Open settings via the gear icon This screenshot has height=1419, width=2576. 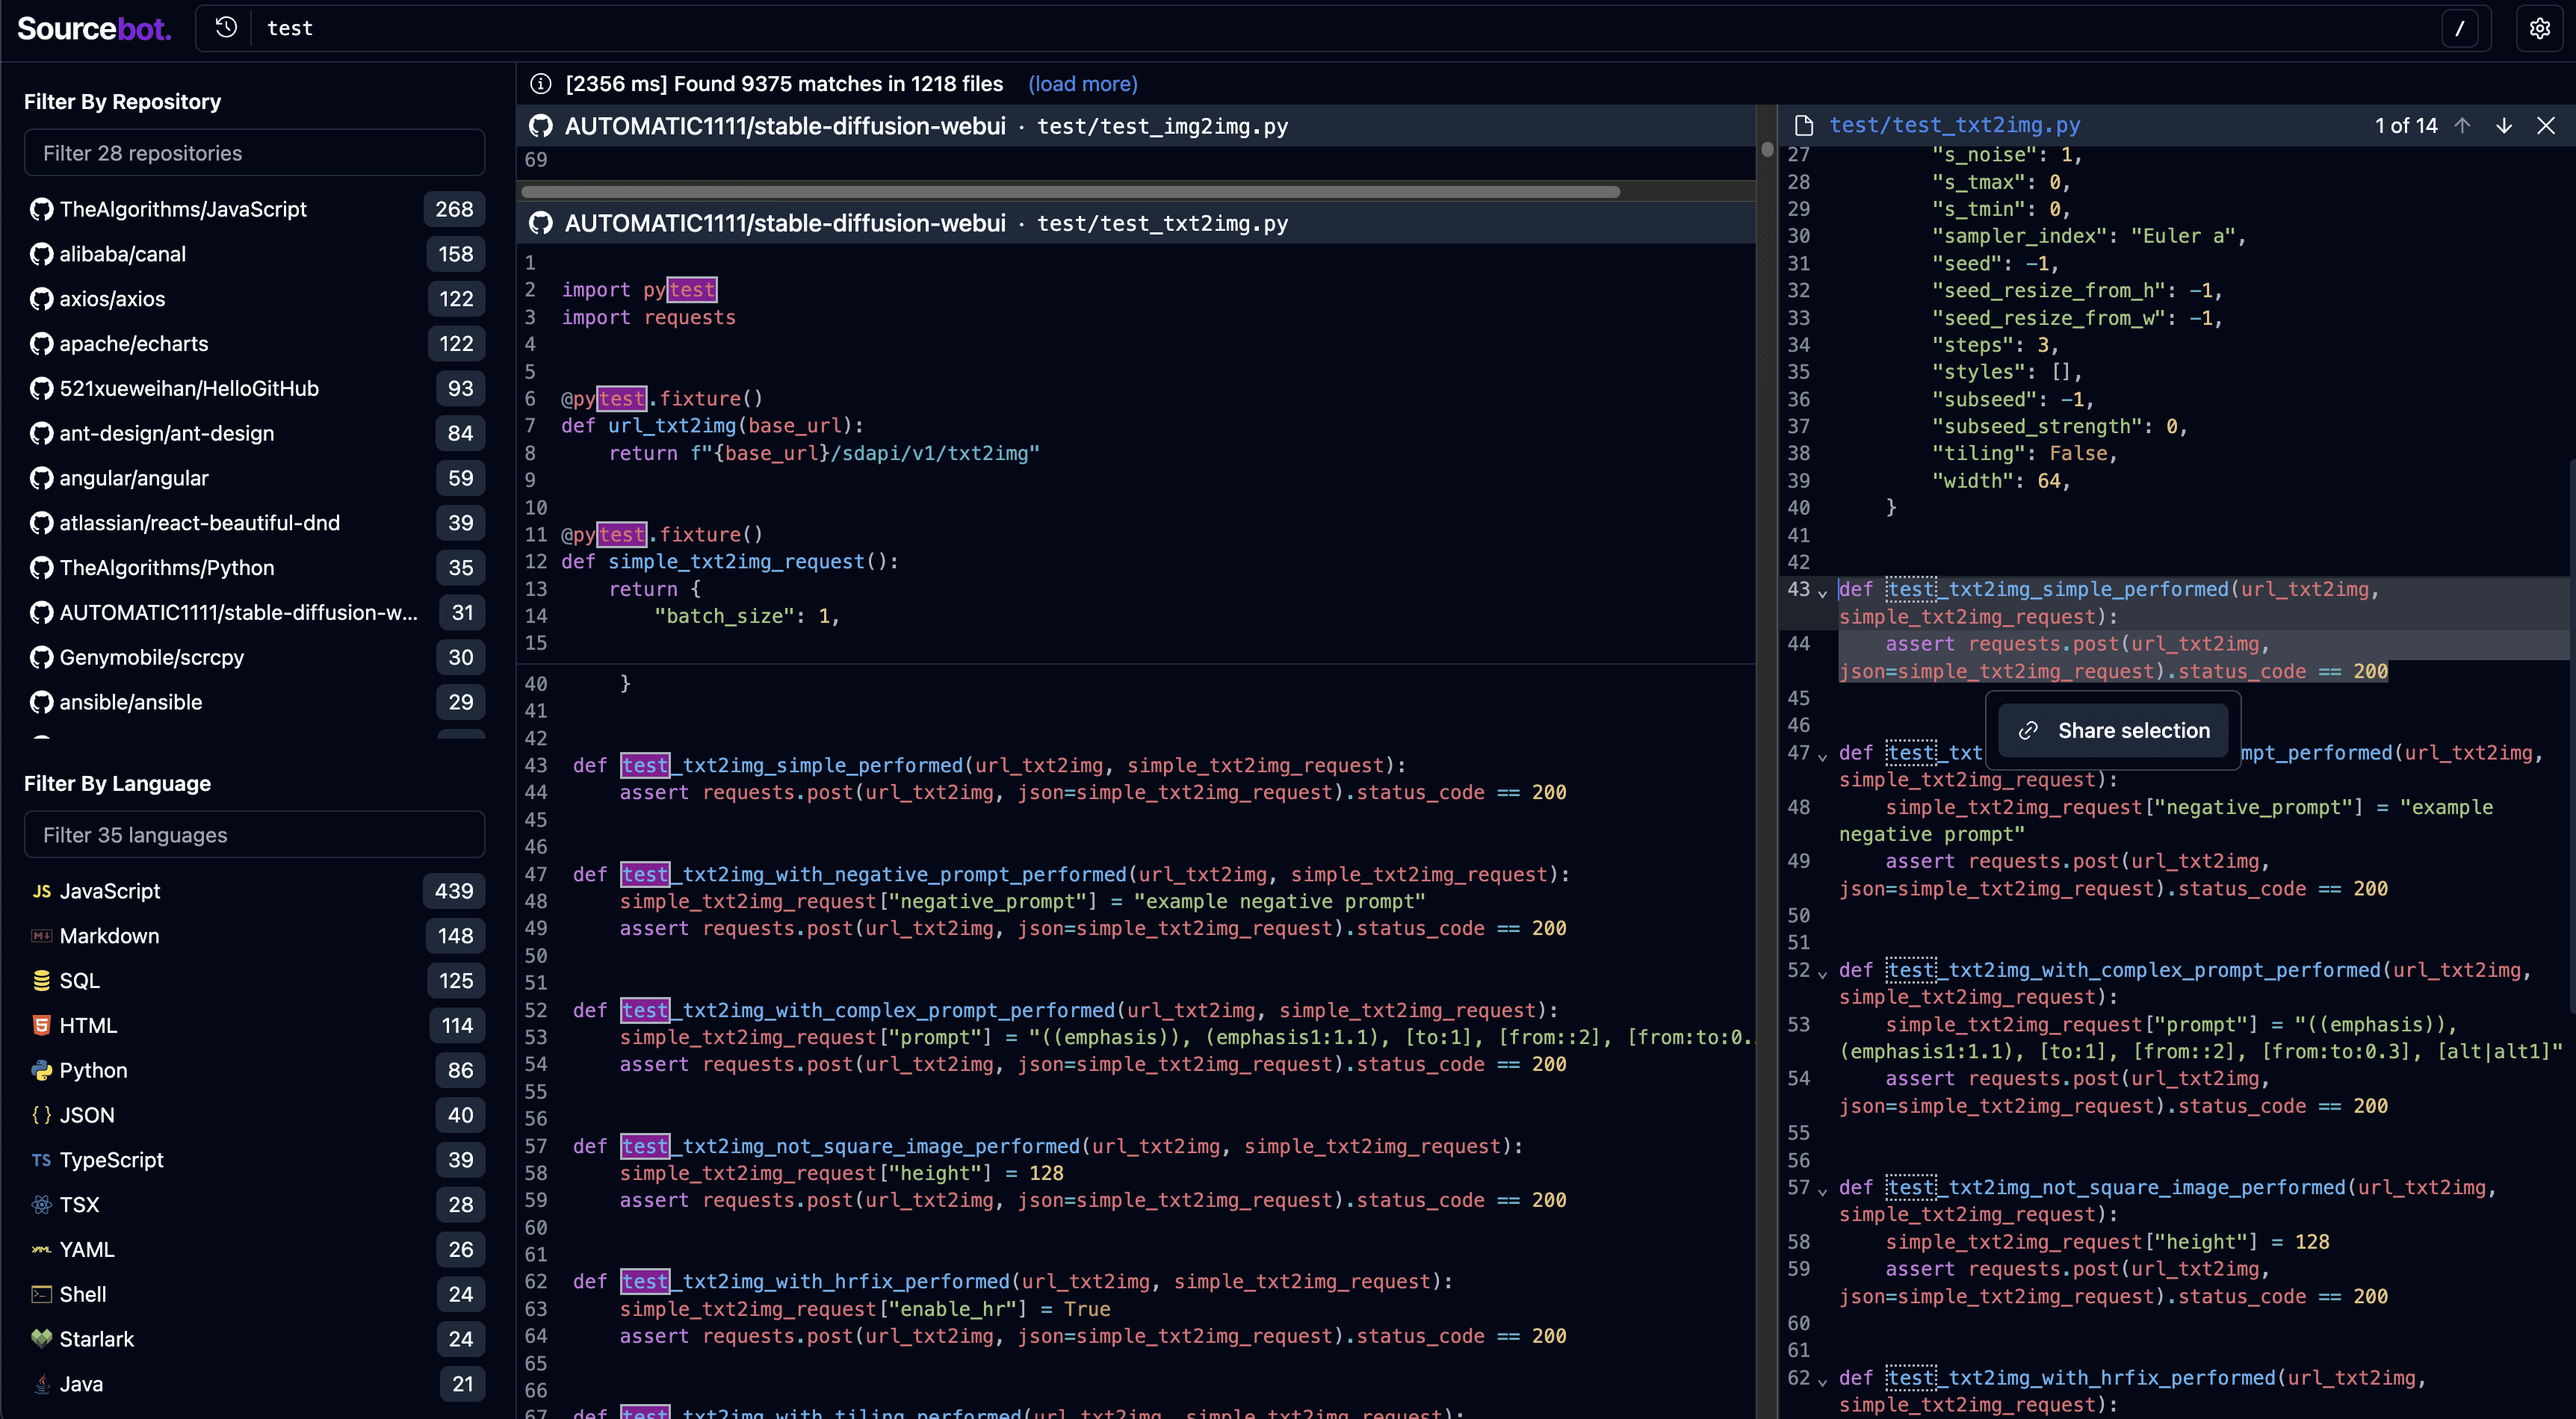pyautogui.click(x=2539, y=28)
